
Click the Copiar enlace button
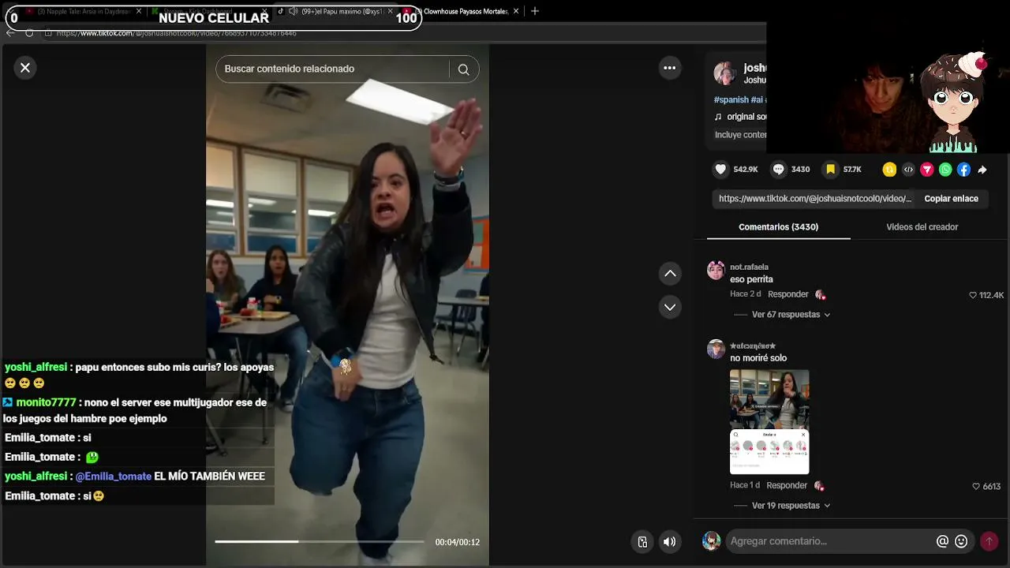point(951,199)
